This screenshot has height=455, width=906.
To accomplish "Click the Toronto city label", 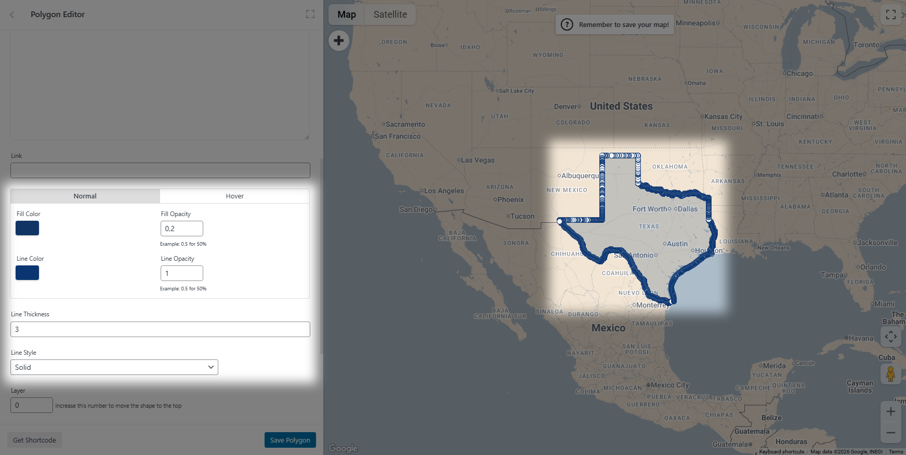I will click(866, 45).
